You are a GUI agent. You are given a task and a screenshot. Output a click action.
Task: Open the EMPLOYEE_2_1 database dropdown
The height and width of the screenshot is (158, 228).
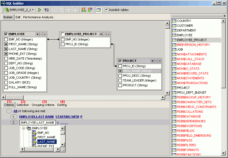tap(33, 10)
